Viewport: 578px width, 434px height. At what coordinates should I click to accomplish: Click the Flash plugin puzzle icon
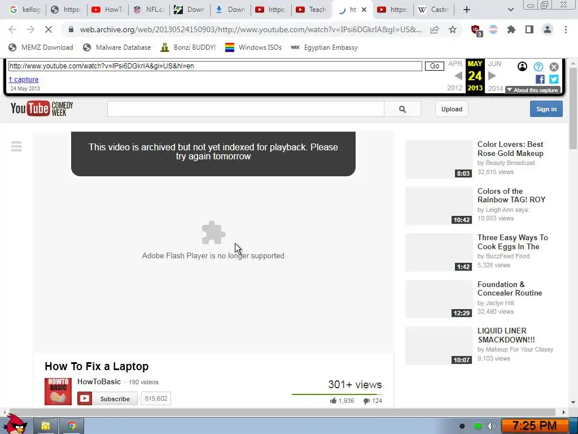point(213,232)
